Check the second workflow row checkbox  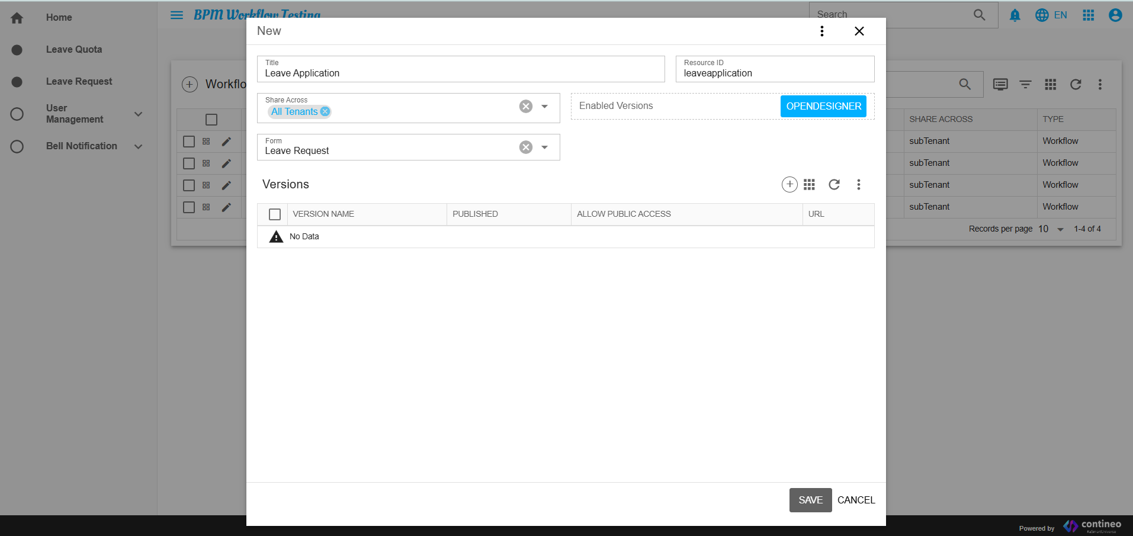189,163
